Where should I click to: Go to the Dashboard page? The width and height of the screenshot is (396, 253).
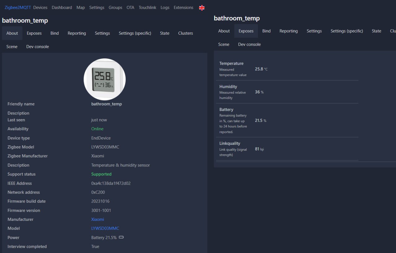[62, 7]
